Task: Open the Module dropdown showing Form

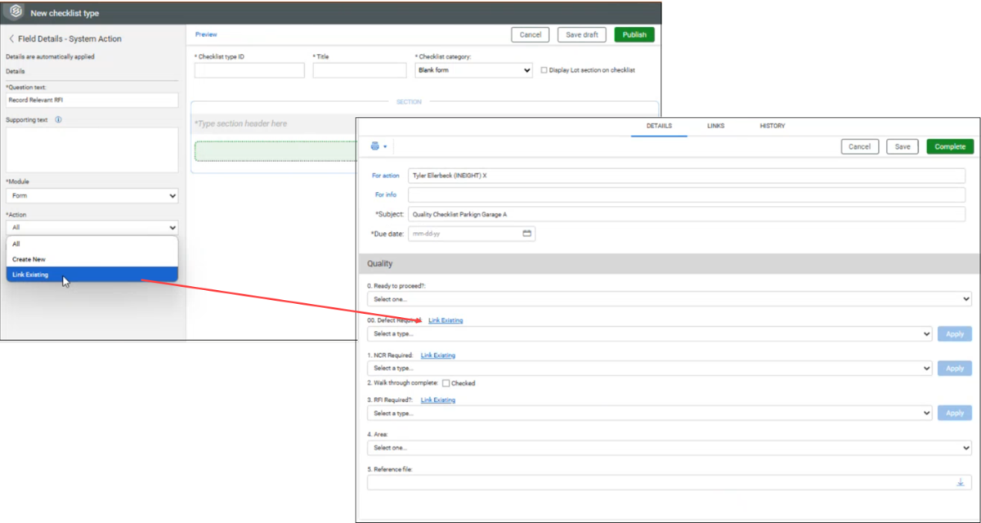Action: click(92, 196)
